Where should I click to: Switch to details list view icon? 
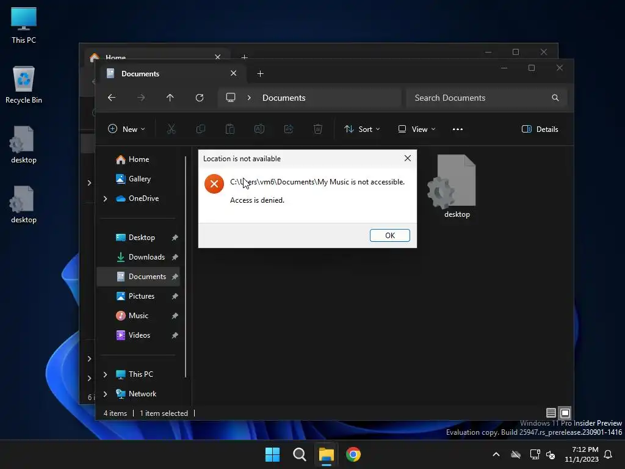pos(551,413)
